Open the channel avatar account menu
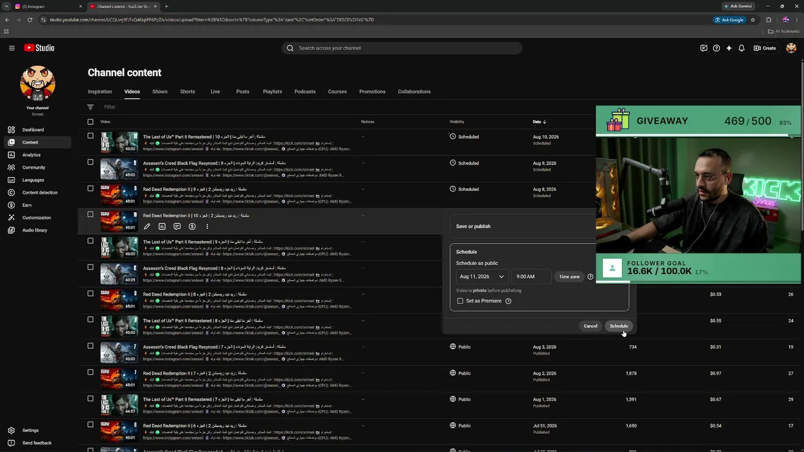804x452 pixels. (791, 48)
